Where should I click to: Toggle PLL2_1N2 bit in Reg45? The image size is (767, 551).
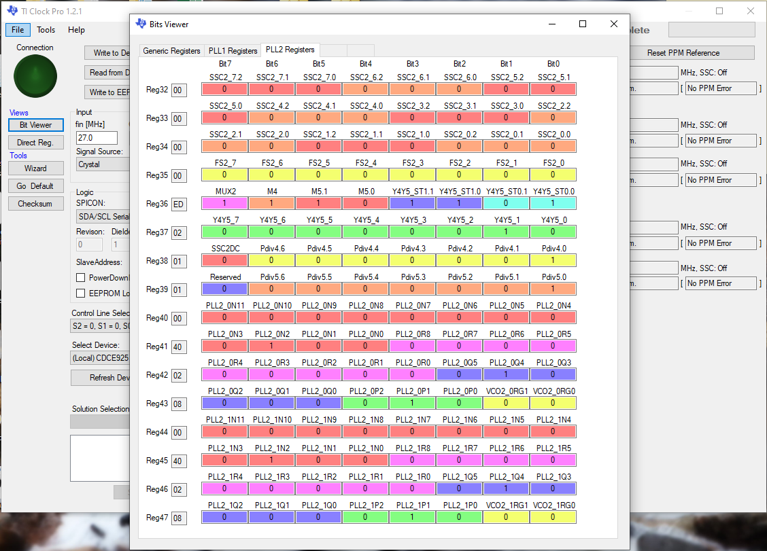point(271,460)
